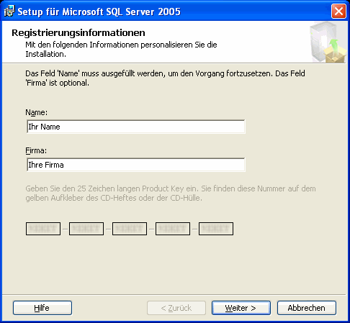Image resolution: width=350 pixels, height=323 pixels.
Task: Click the 'Setup für Microsoft SQL Server 2005' title
Action: coord(99,12)
